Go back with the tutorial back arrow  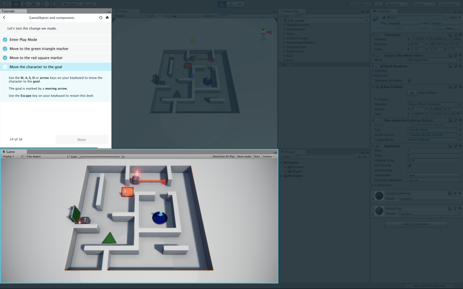pyautogui.click(x=4, y=18)
